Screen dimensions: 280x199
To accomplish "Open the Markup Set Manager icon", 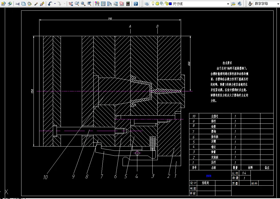I will (121, 3).
